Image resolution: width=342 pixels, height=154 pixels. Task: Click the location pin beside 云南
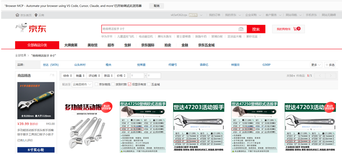tap(36, 15)
